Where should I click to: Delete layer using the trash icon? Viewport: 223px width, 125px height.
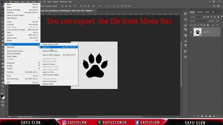(x=218, y=116)
